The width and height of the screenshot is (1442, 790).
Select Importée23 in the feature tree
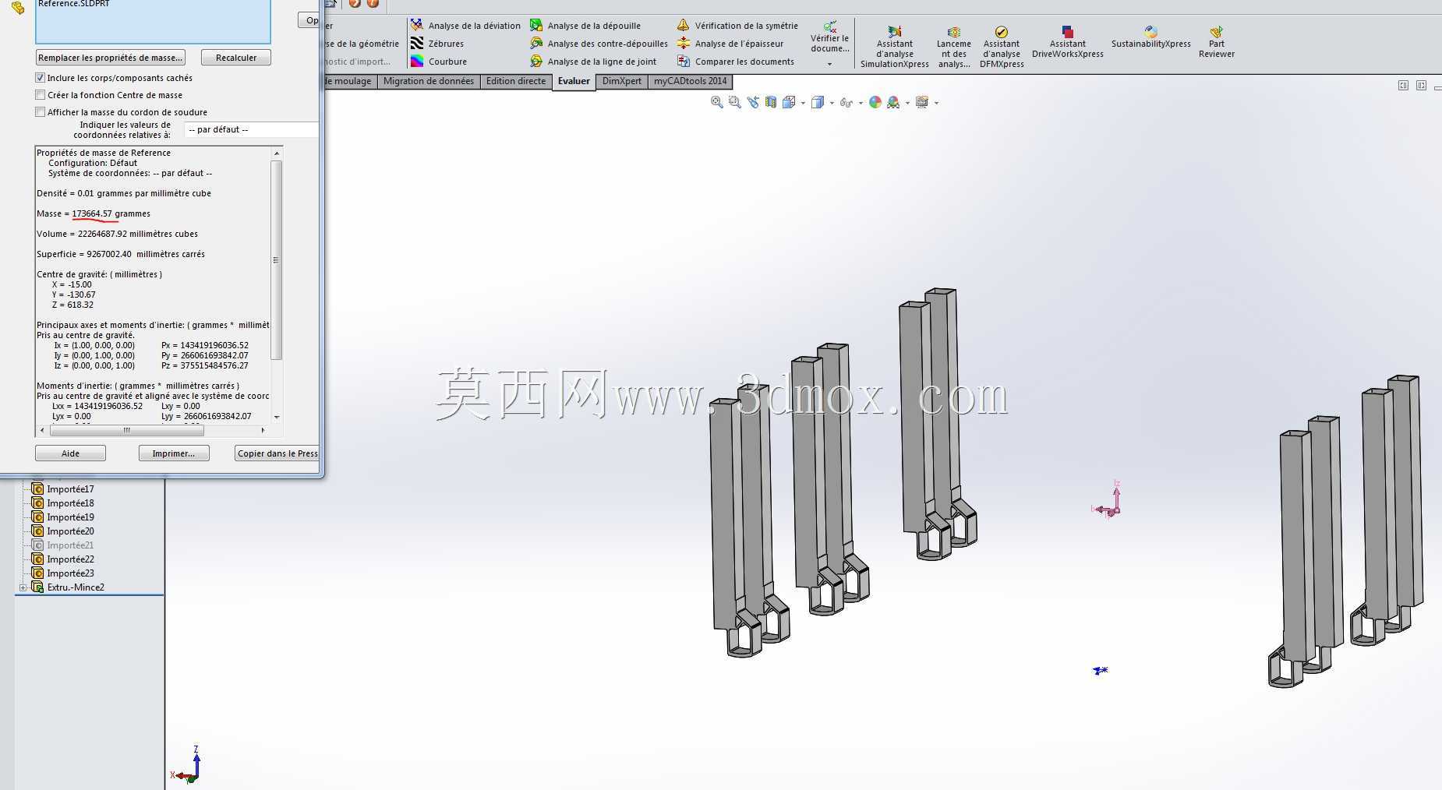click(70, 573)
